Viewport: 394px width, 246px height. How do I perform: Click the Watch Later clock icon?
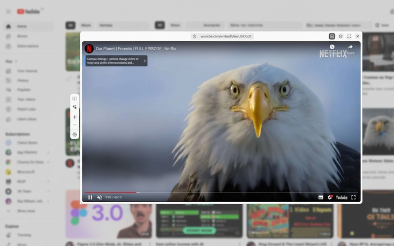point(332,48)
